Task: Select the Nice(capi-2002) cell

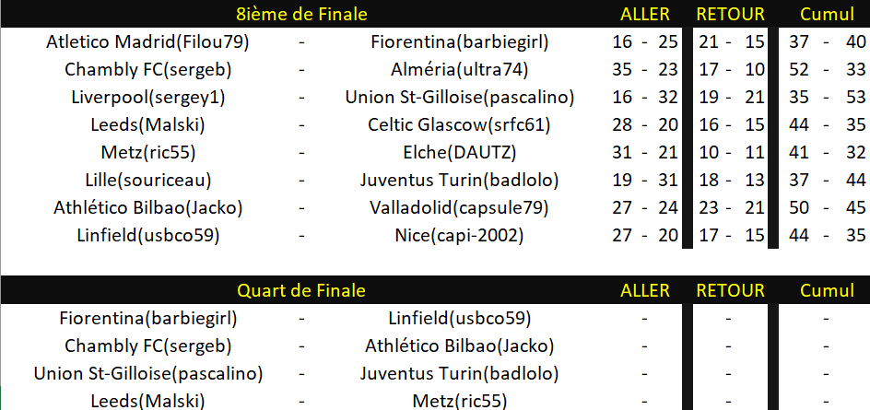Action: pos(459,235)
